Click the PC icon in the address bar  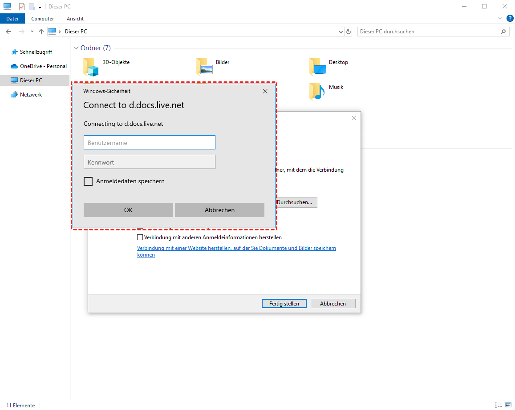[x=52, y=32]
